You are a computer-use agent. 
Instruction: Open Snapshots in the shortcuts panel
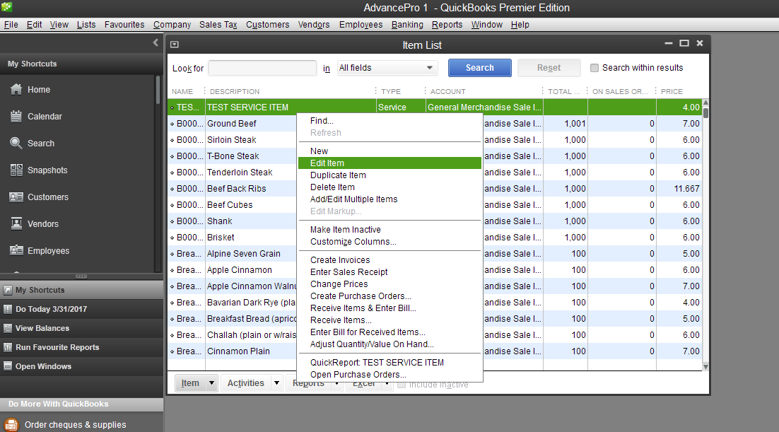pos(16,170)
